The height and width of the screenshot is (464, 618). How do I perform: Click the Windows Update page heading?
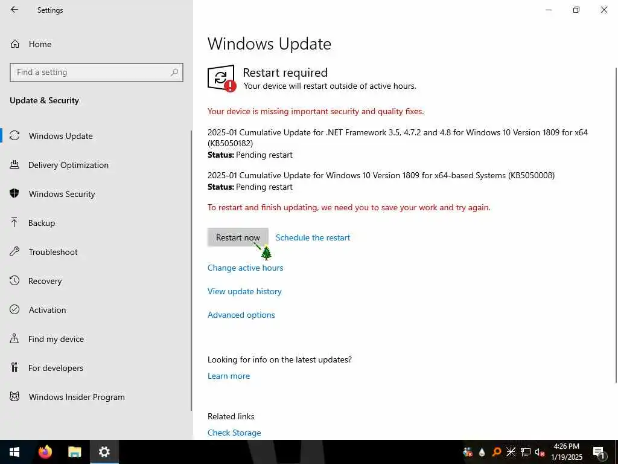269,43
